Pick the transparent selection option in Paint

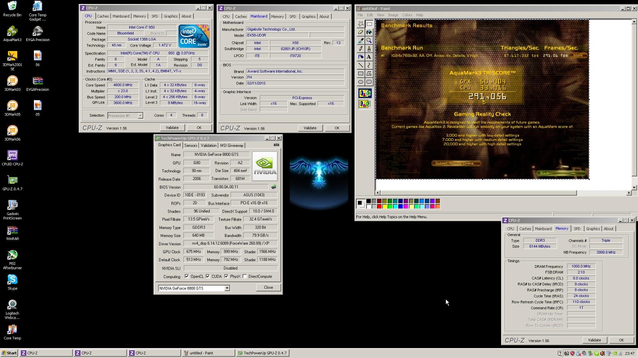[365, 104]
